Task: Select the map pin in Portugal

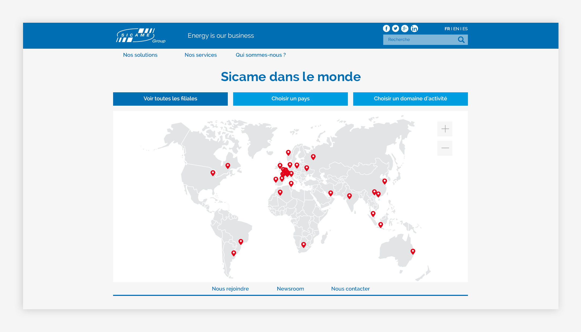Action: [x=276, y=180]
